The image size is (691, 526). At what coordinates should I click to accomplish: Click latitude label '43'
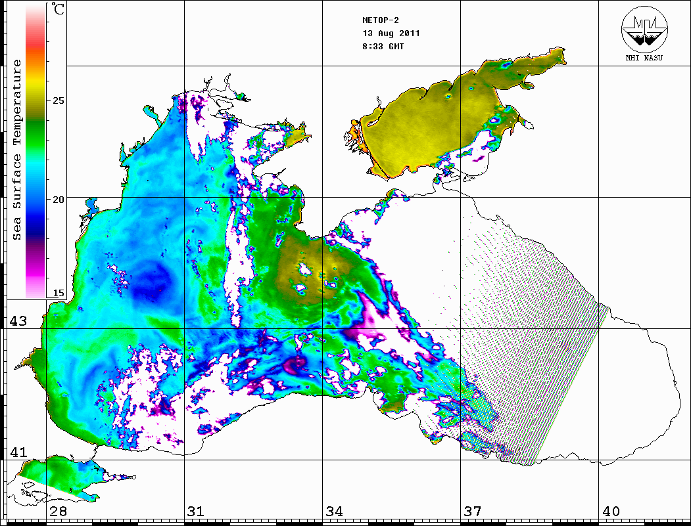coord(18,321)
